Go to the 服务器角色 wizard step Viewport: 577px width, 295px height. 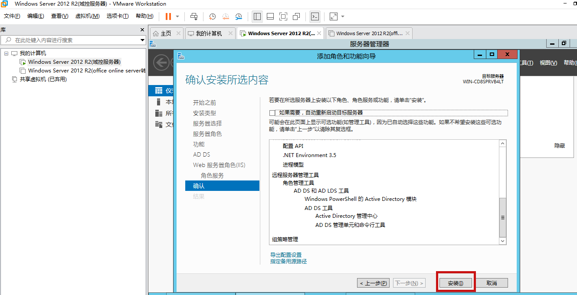coord(207,134)
